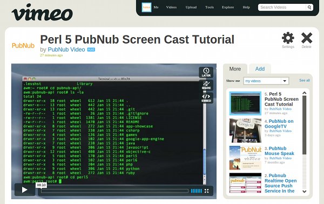Click the Watch Later clock icon
The width and height of the screenshot is (324, 204).
tap(206, 72)
